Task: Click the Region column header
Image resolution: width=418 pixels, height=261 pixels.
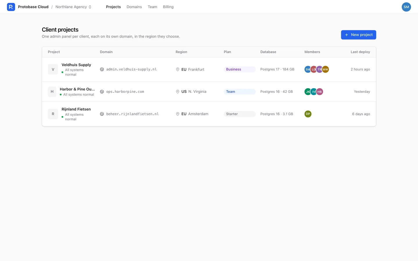Action: 181,52
